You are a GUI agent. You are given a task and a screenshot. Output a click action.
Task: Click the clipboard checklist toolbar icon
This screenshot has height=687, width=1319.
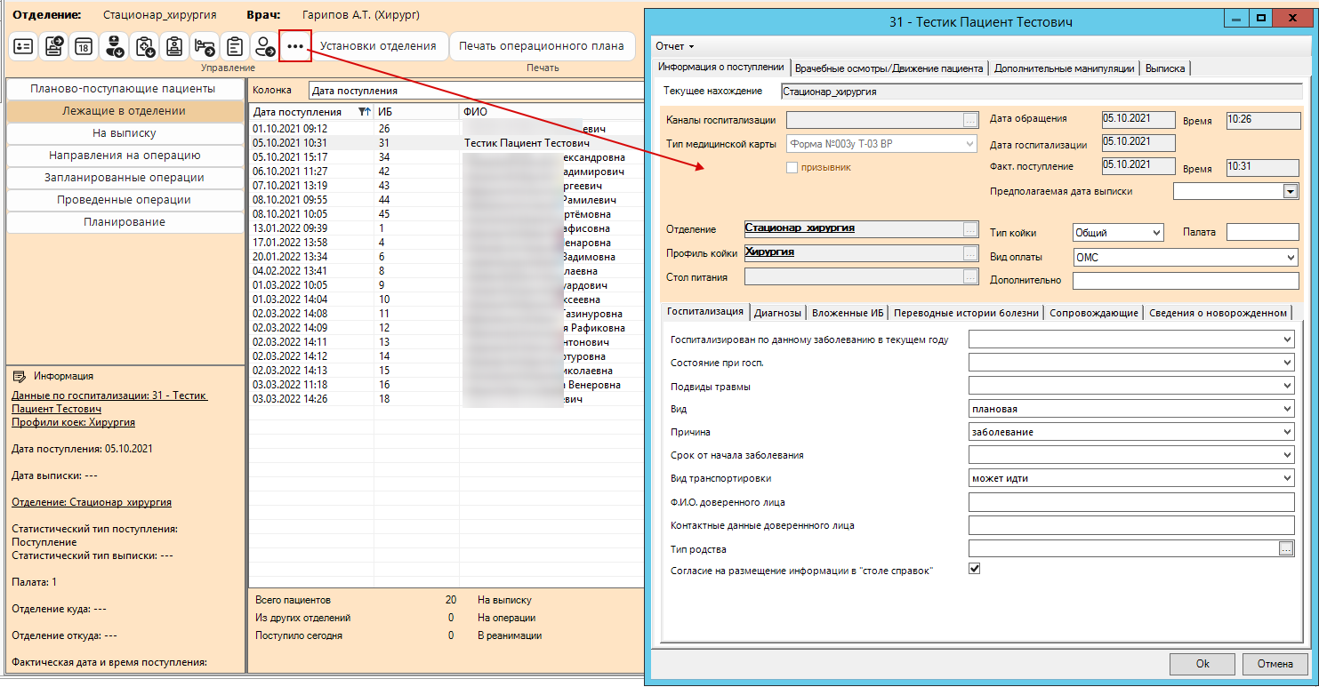click(235, 46)
